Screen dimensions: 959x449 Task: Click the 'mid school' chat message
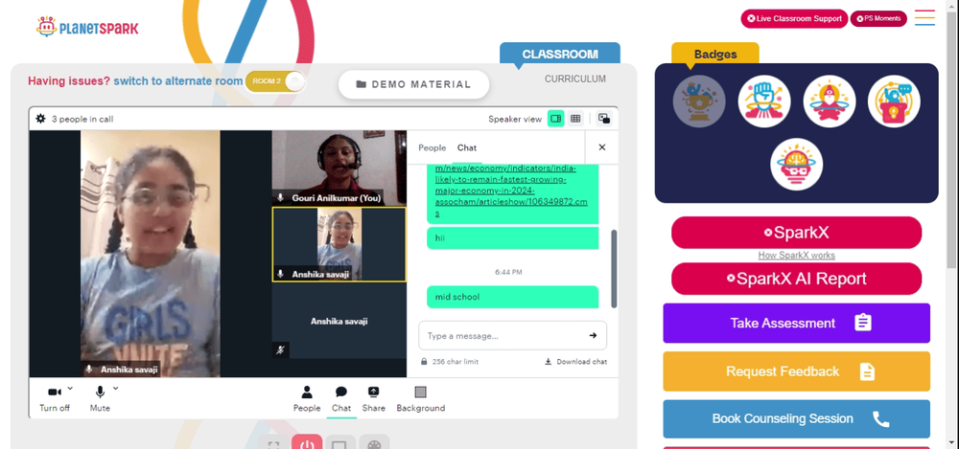pos(512,297)
